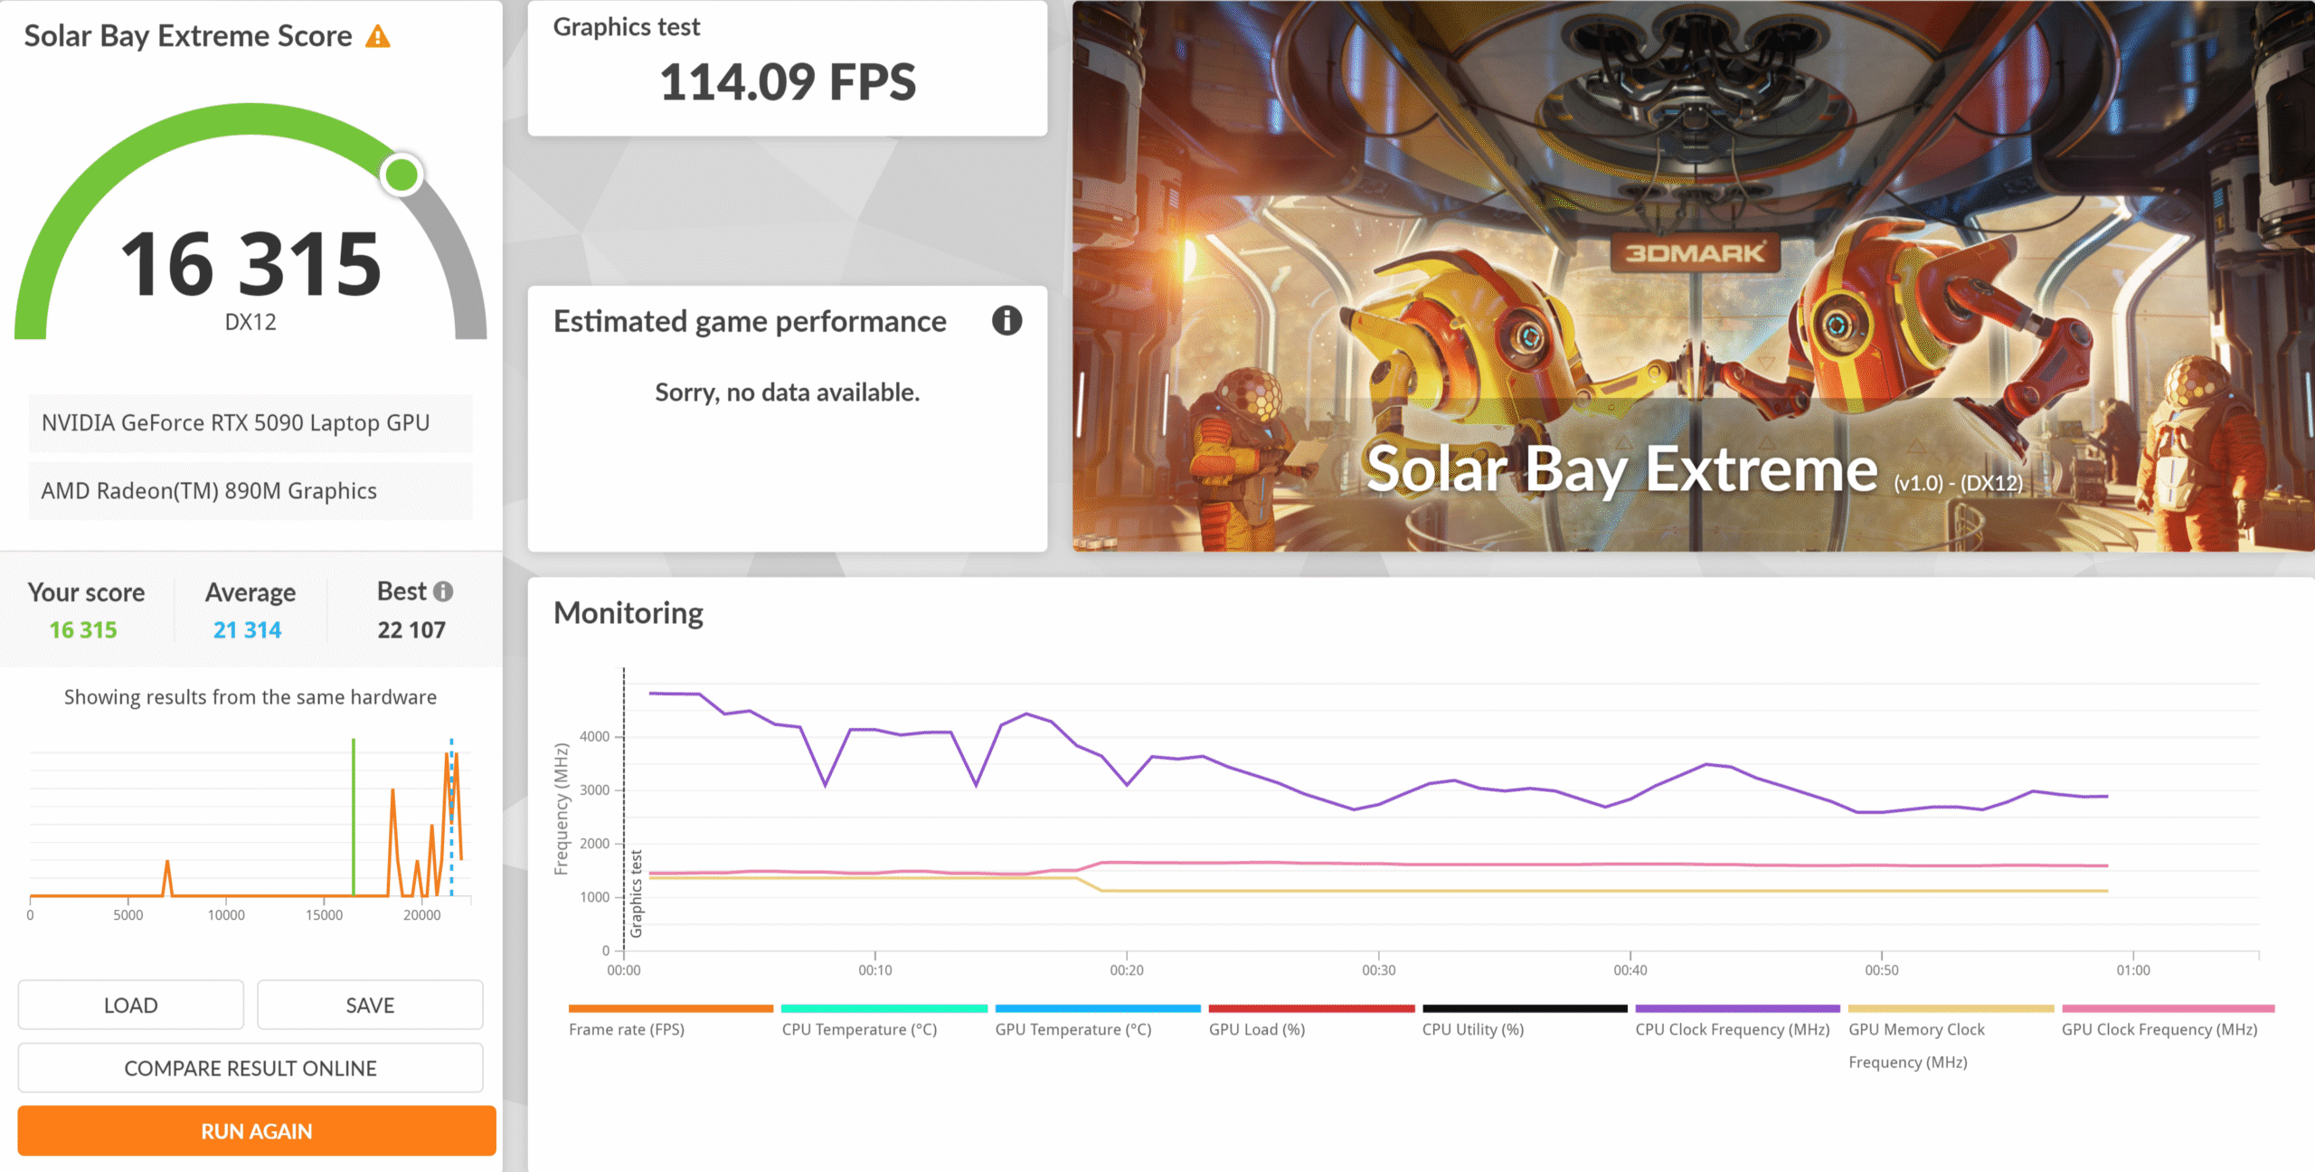Click the black CPU Utility color bar
This screenshot has height=1172, width=2315.
[x=1525, y=1008]
